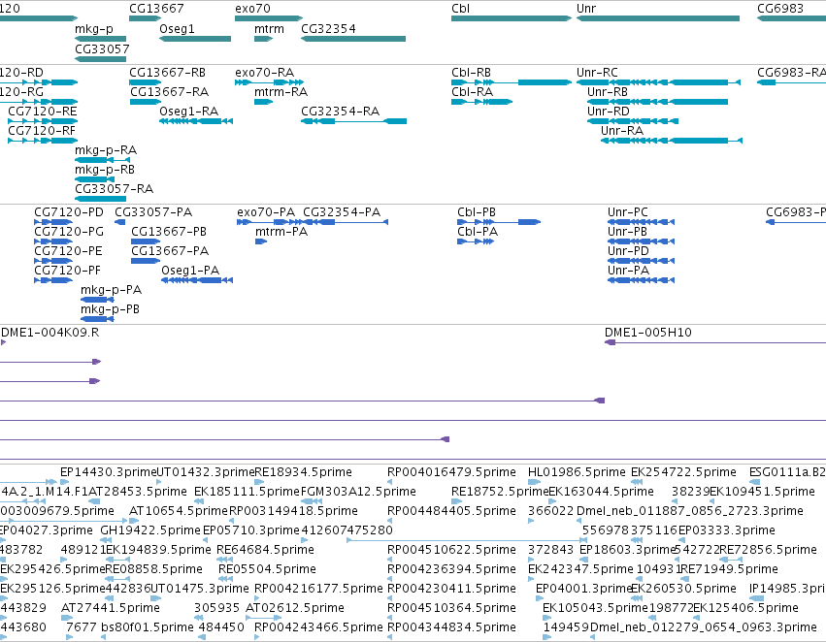
Task: Click transcript Oseg1-RA
Action: click(188, 112)
